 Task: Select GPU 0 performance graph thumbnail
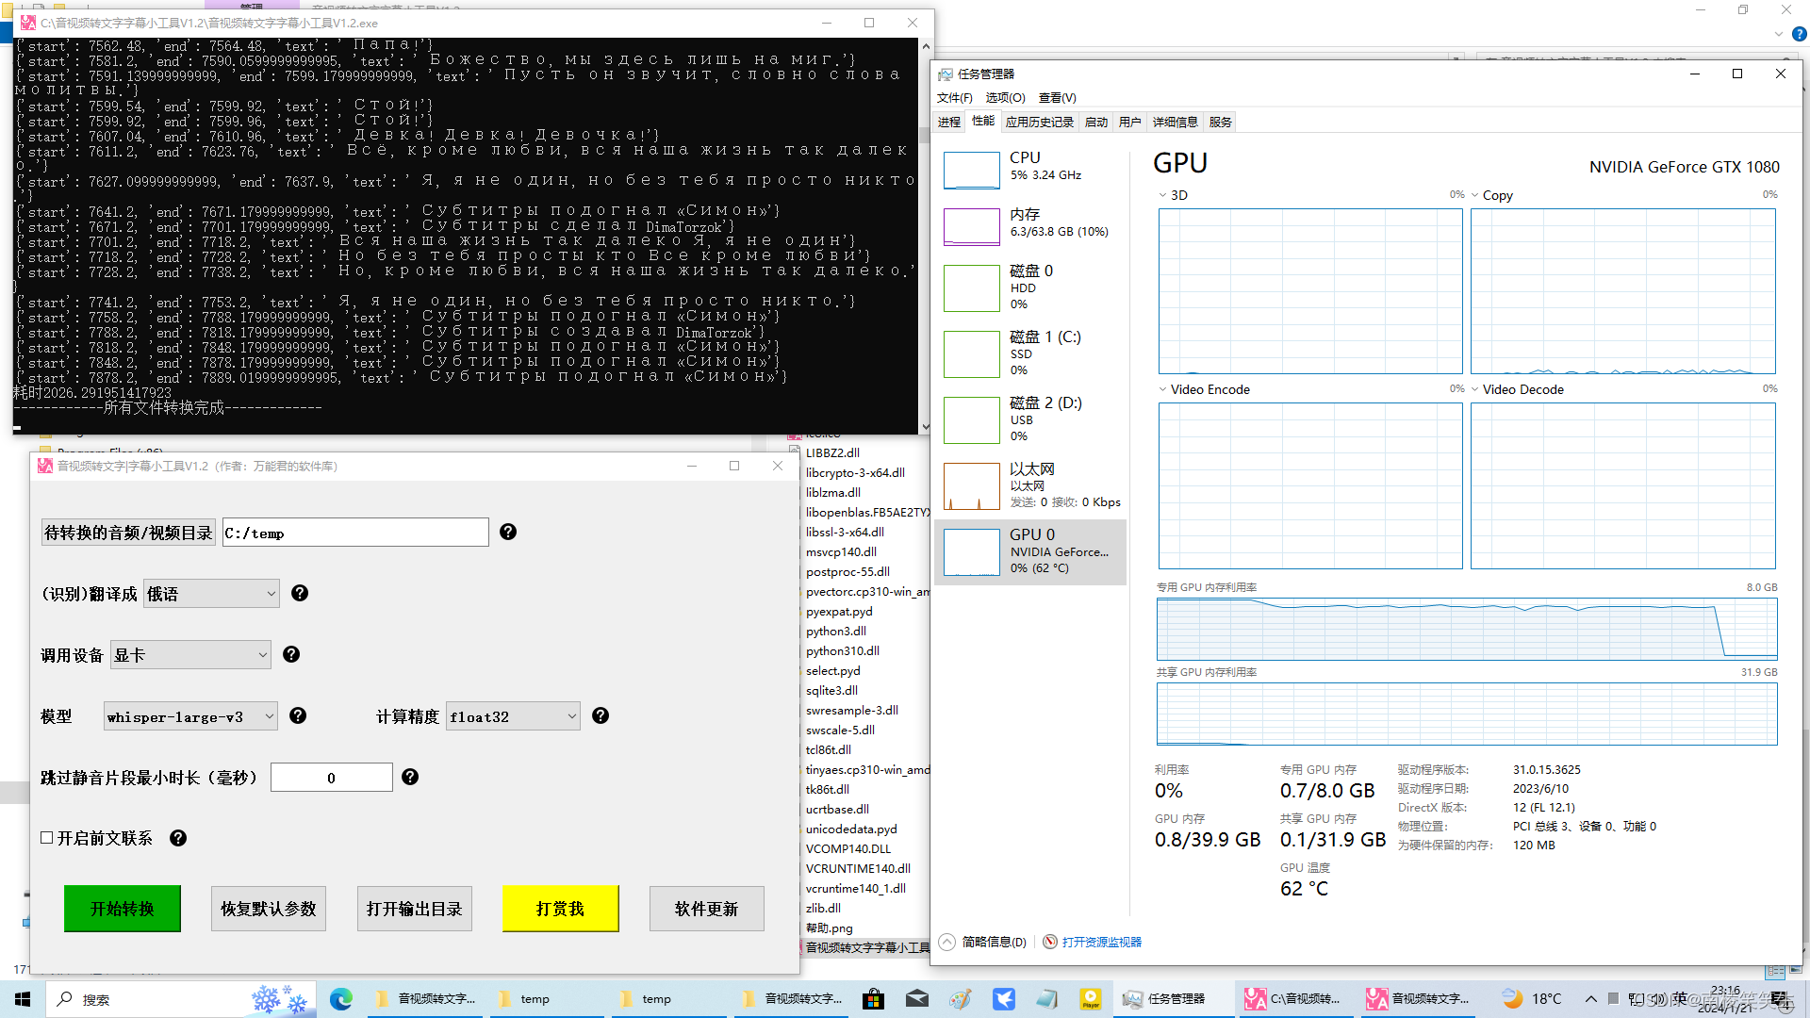pyautogui.click(x=972, y=552)
